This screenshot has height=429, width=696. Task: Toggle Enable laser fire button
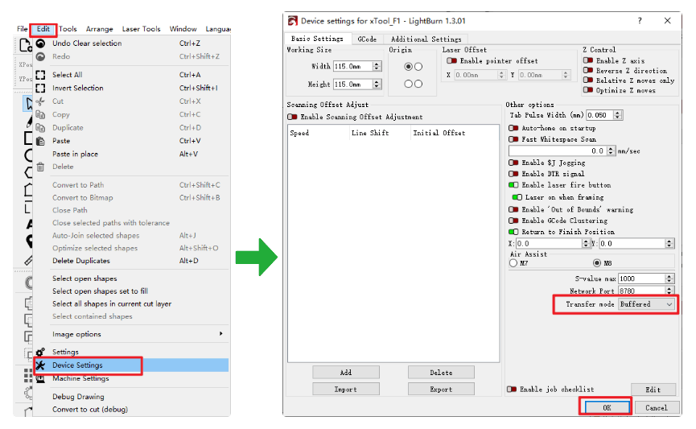[513, 185]
